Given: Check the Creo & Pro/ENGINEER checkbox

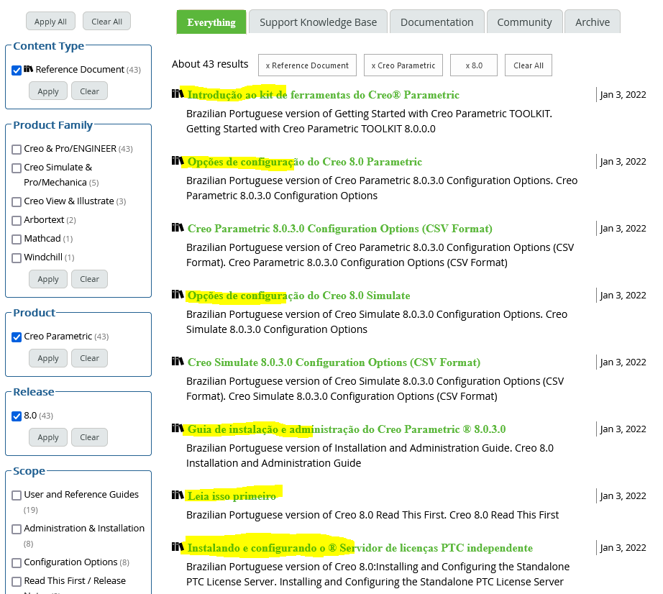Looking at the screenshot, I should 17,150.
